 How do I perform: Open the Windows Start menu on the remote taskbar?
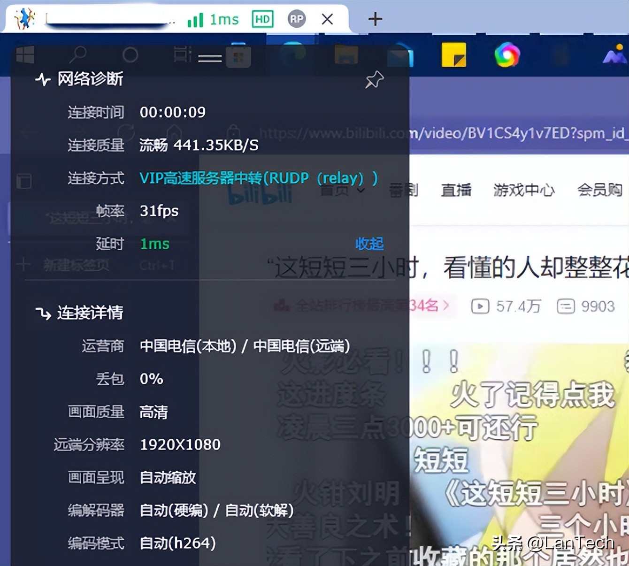pos(25,55)
